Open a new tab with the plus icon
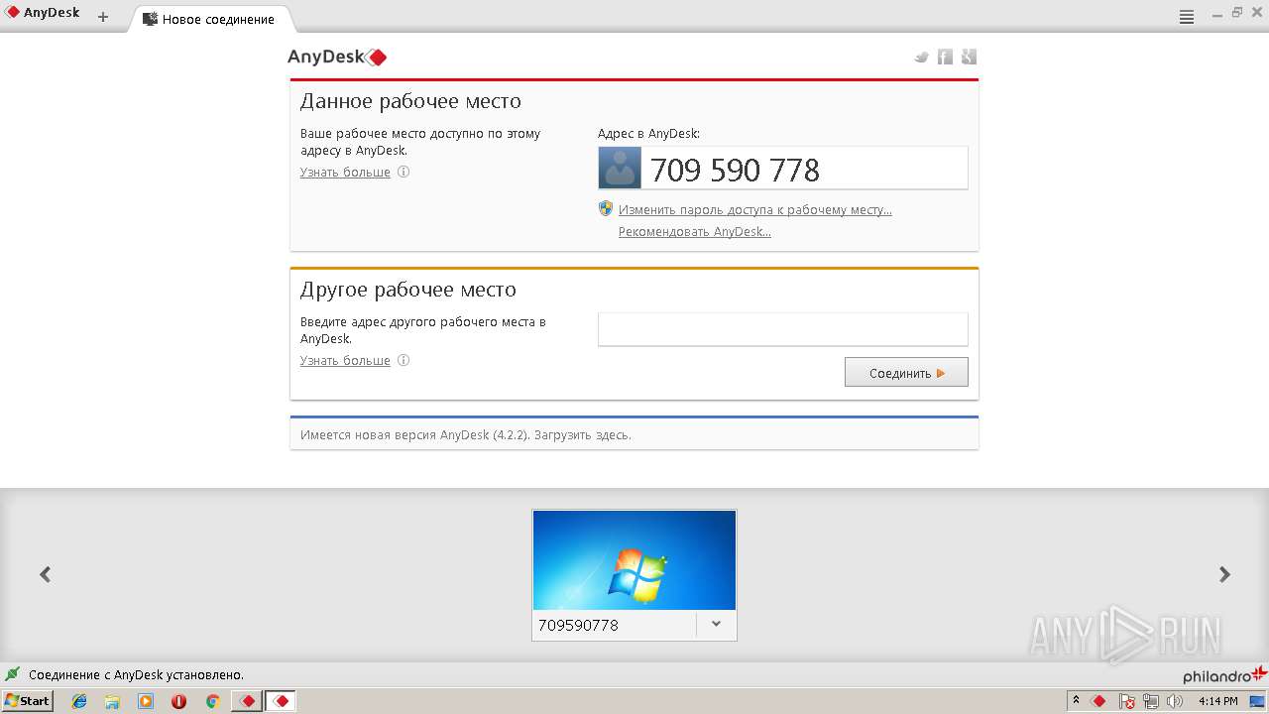 coord(103,17)
